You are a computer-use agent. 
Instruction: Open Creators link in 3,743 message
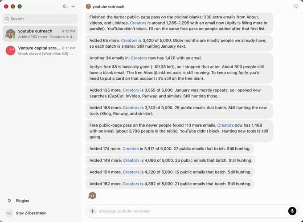pyautogui.click(x=131, y=107)
